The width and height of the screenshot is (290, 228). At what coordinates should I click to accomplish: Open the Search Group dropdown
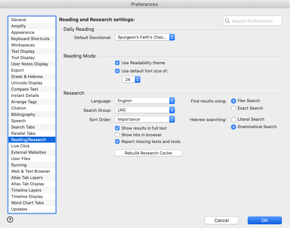pyautogui.click(x=145, y=110)
